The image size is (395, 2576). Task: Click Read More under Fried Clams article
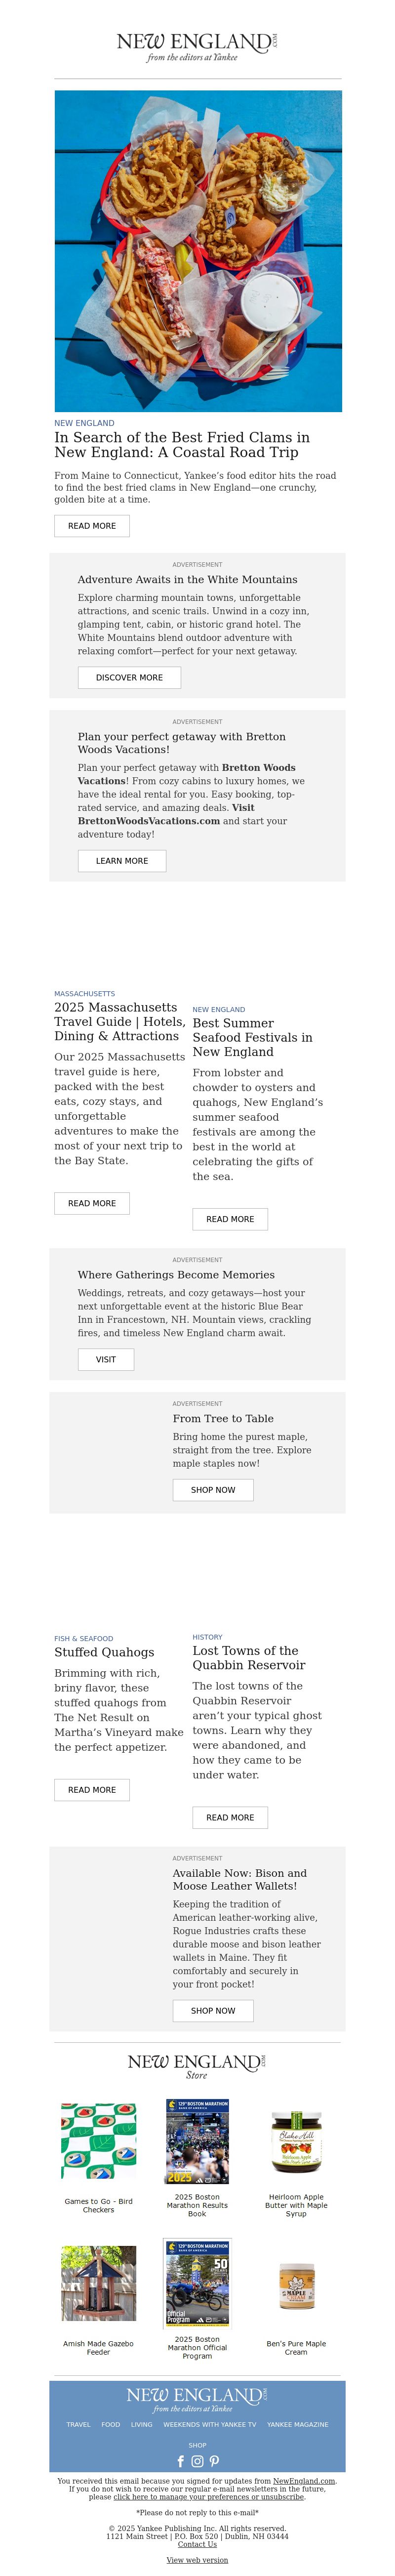click(92, 526)
